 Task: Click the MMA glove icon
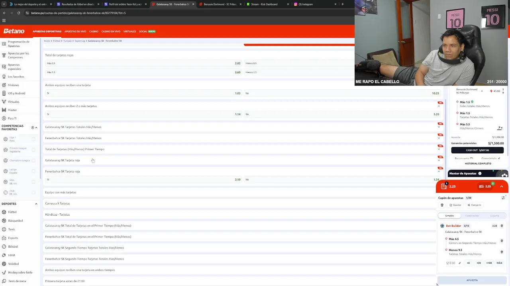[x=4, y=255]
